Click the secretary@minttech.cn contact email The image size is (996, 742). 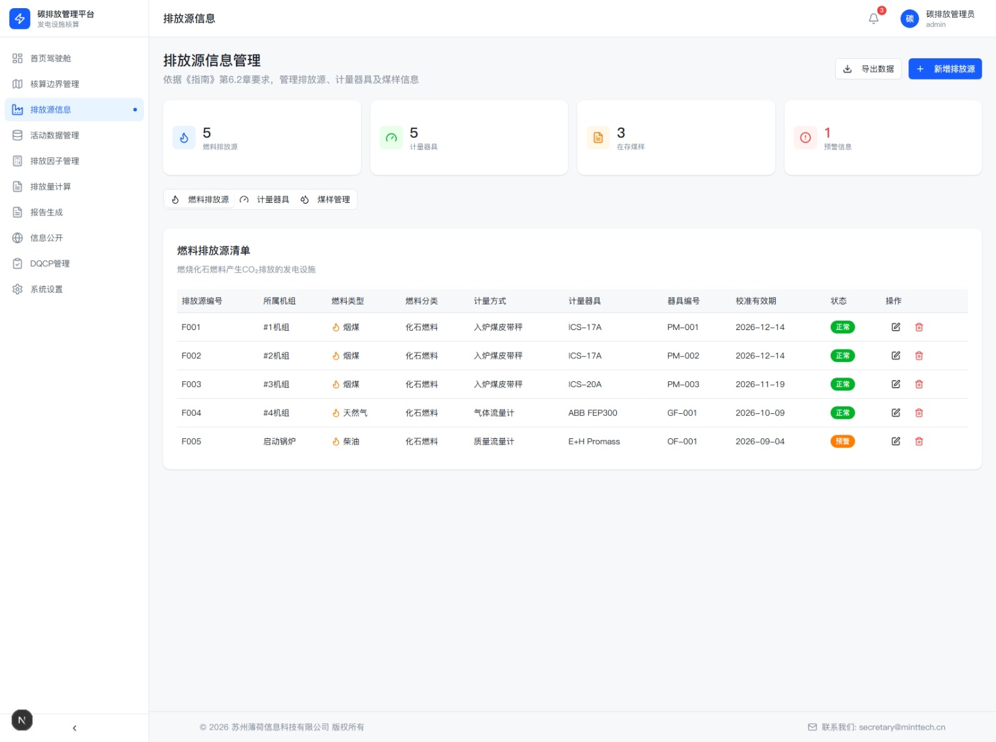click(x=902, y=727)
